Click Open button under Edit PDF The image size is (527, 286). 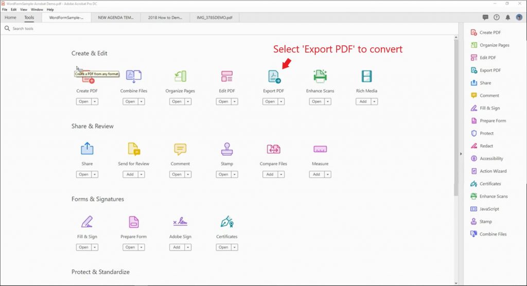223,101
